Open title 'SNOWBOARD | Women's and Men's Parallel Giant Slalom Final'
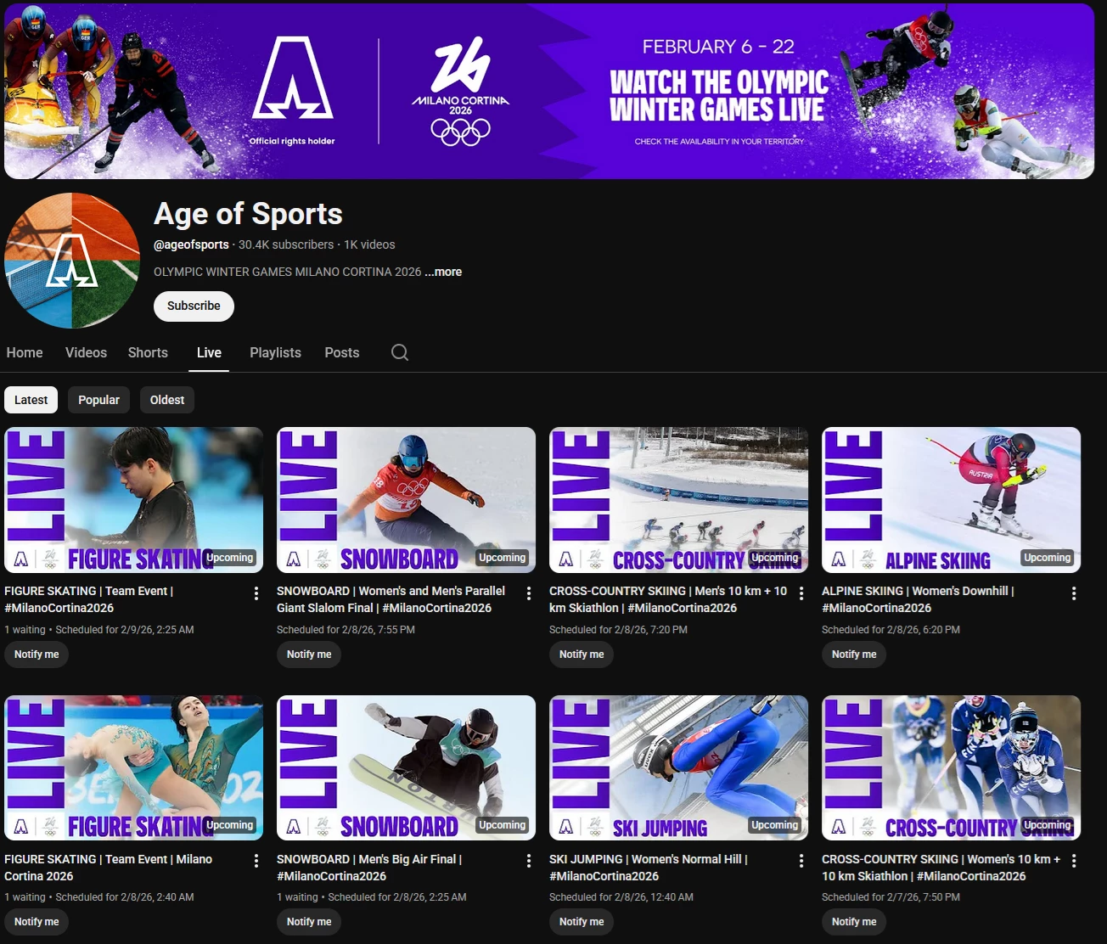The height and width of the screenshot is (944, 1107). click(391, 599)
